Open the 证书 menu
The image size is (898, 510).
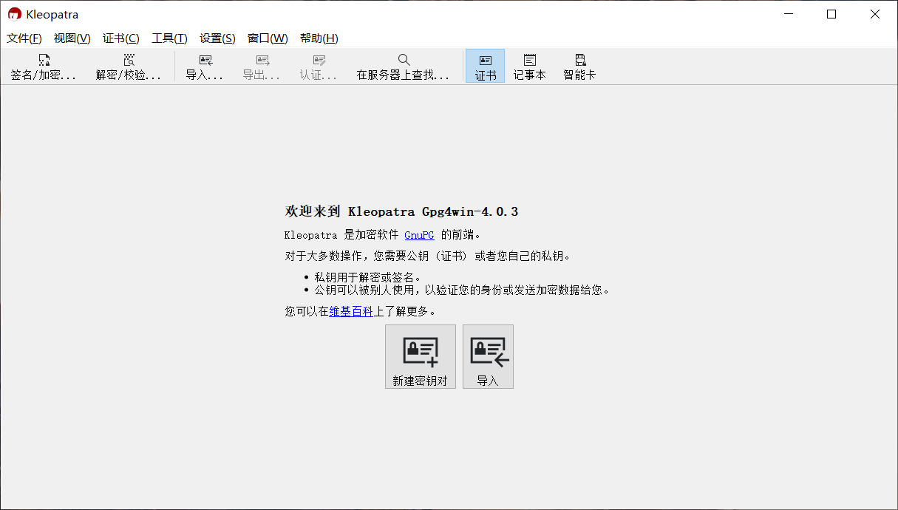(120, 38)
